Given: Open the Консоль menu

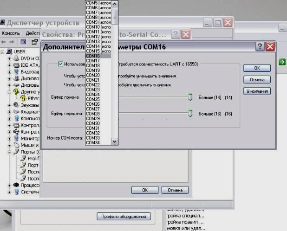Looking at the screenshot, I should coord(11,33).
